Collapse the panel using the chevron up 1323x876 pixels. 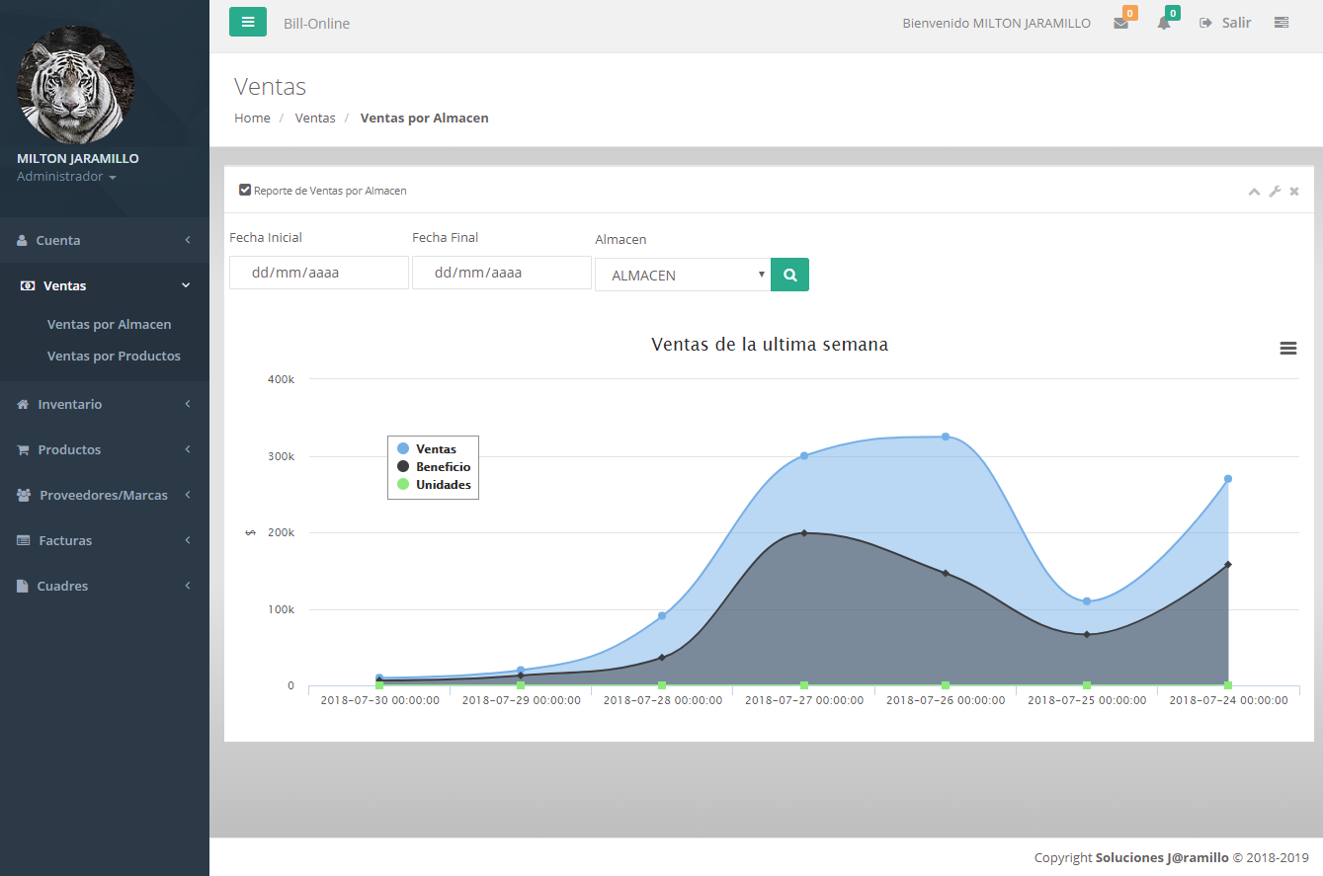click(1254, 192)
